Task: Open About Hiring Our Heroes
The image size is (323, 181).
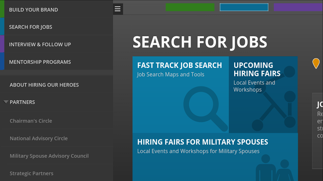Action: pos(57,85)
